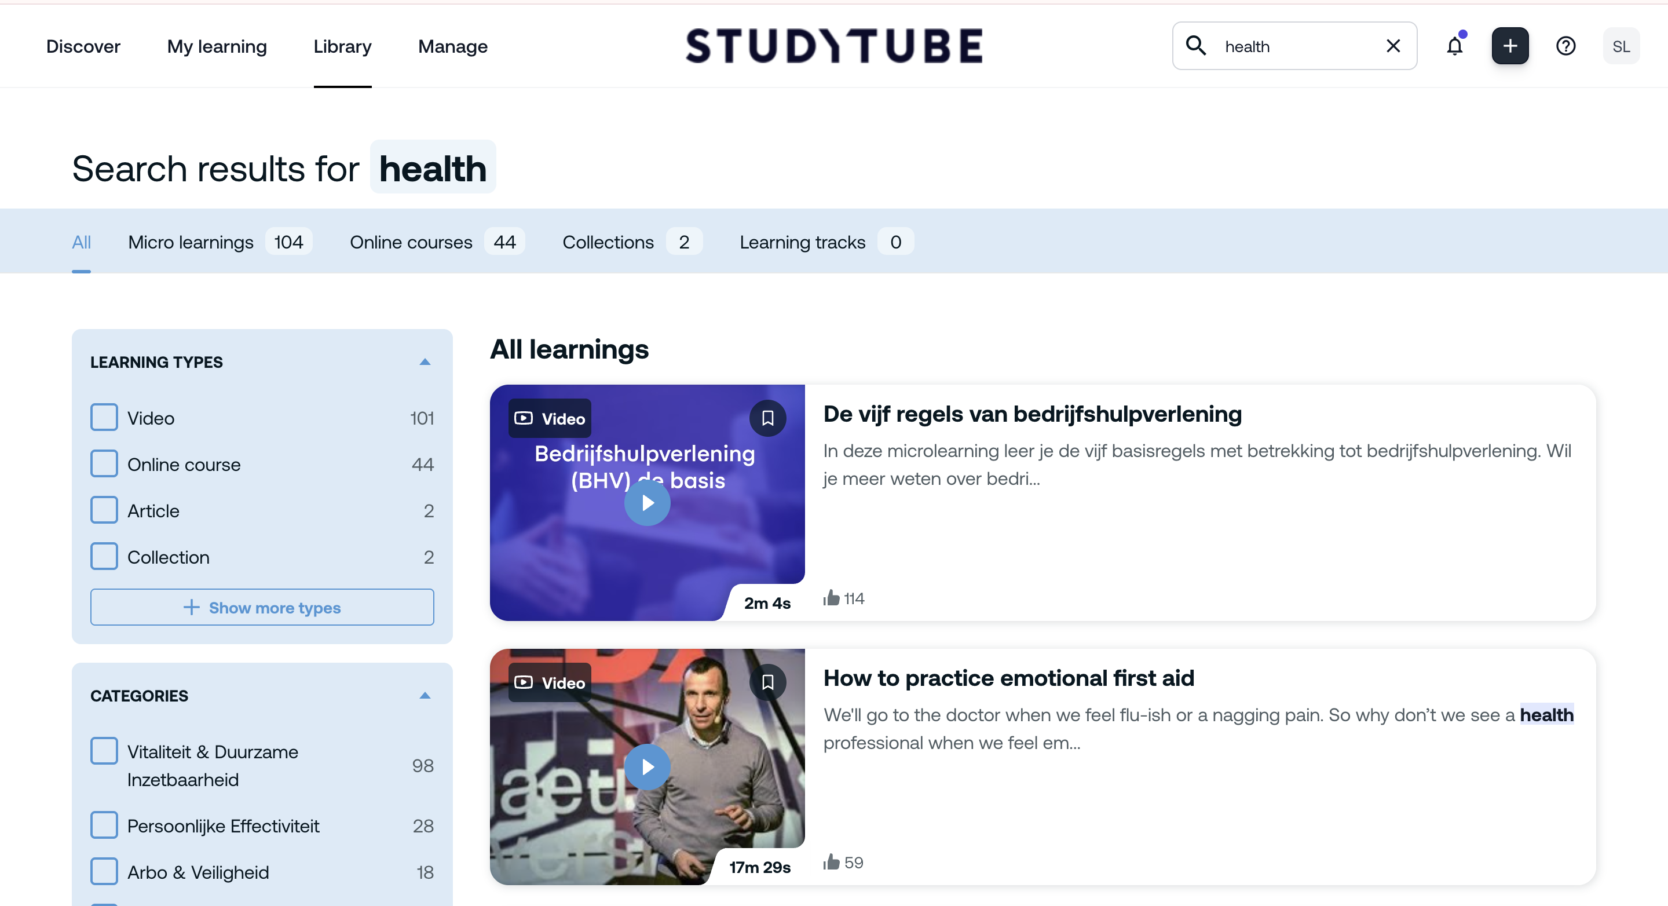Click the search magnifier icon
This screenshot has width=1668, height=906.
pos(1195,46)
